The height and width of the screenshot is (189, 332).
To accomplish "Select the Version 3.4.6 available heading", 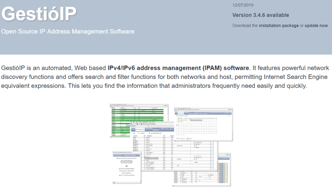I will pos(261,15).
